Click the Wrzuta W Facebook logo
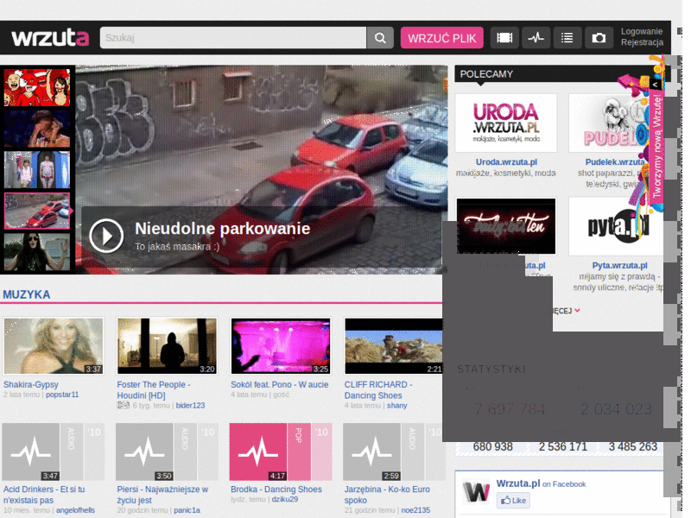 point(477,490)
